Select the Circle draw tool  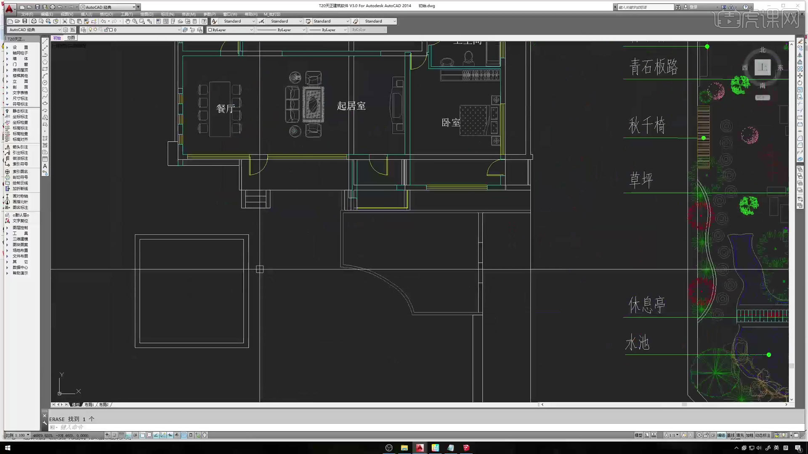tap(45, 83)
